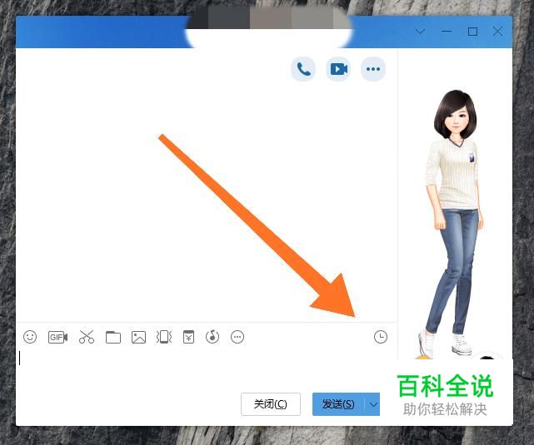Click the 关闭(C) button
The width and height of the screenshot is (534, 445).
(271, 404)
